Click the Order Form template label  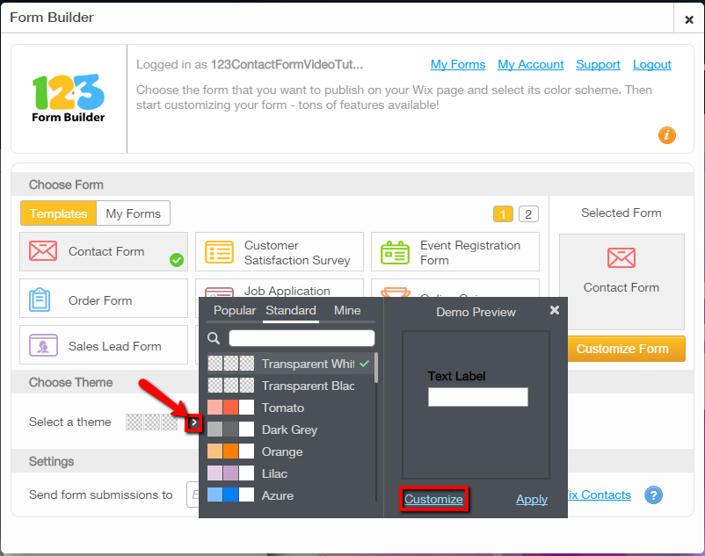coord(100,300)
